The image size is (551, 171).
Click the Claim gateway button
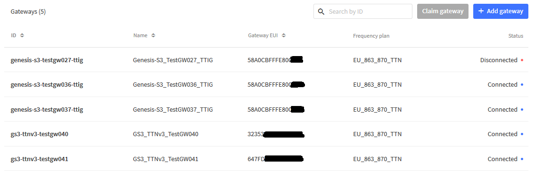click(443, 11)
